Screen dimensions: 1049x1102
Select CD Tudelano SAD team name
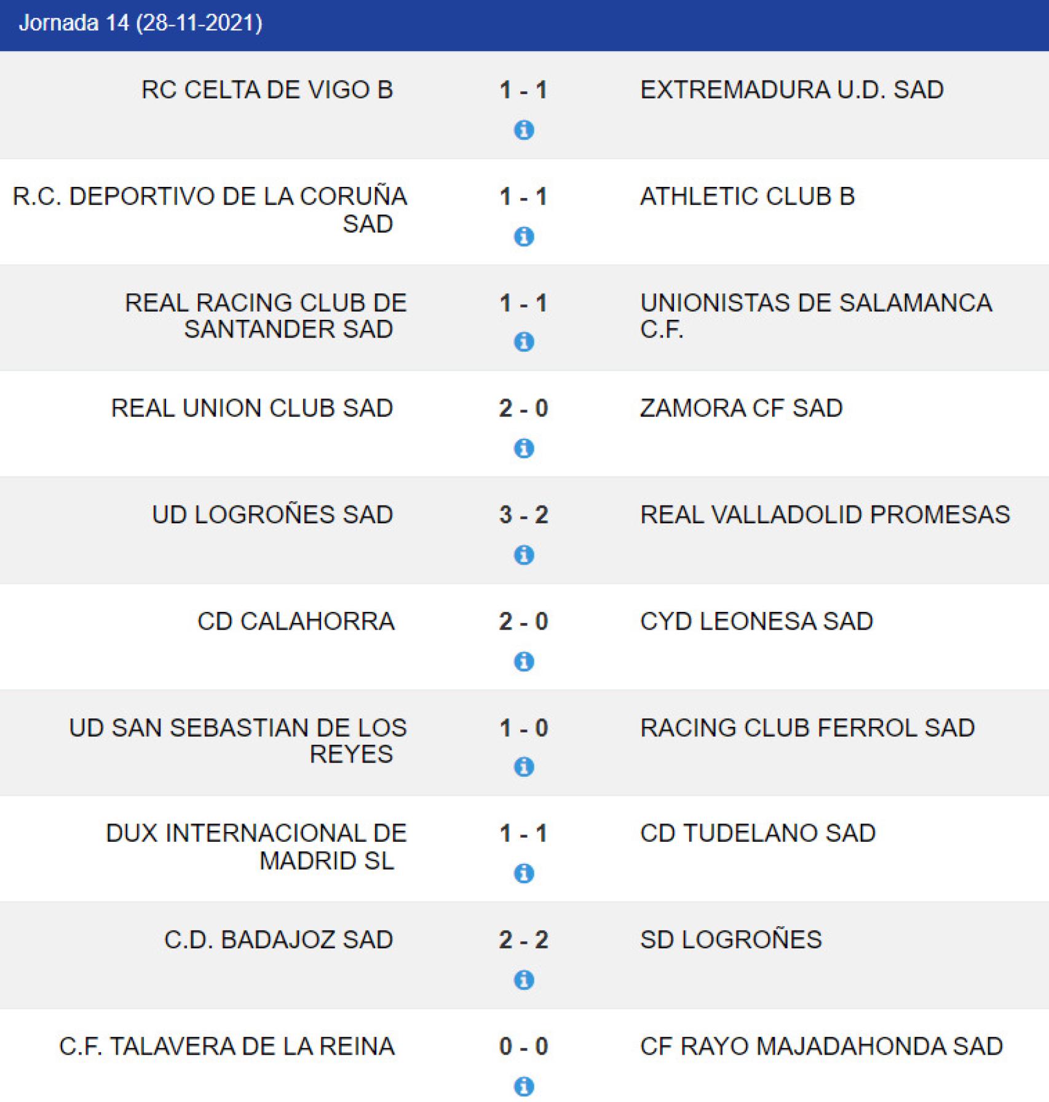[x=758, y=833]
